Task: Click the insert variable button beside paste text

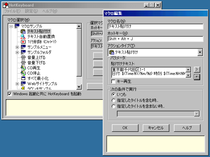Action: point(197,77)
